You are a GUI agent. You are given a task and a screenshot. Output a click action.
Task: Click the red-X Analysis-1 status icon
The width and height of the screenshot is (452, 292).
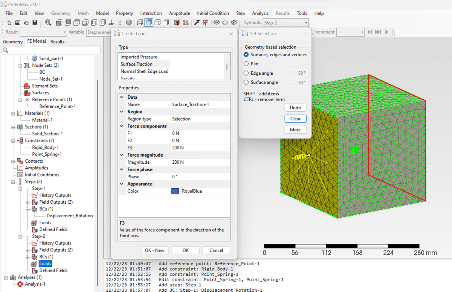point(20,284)
